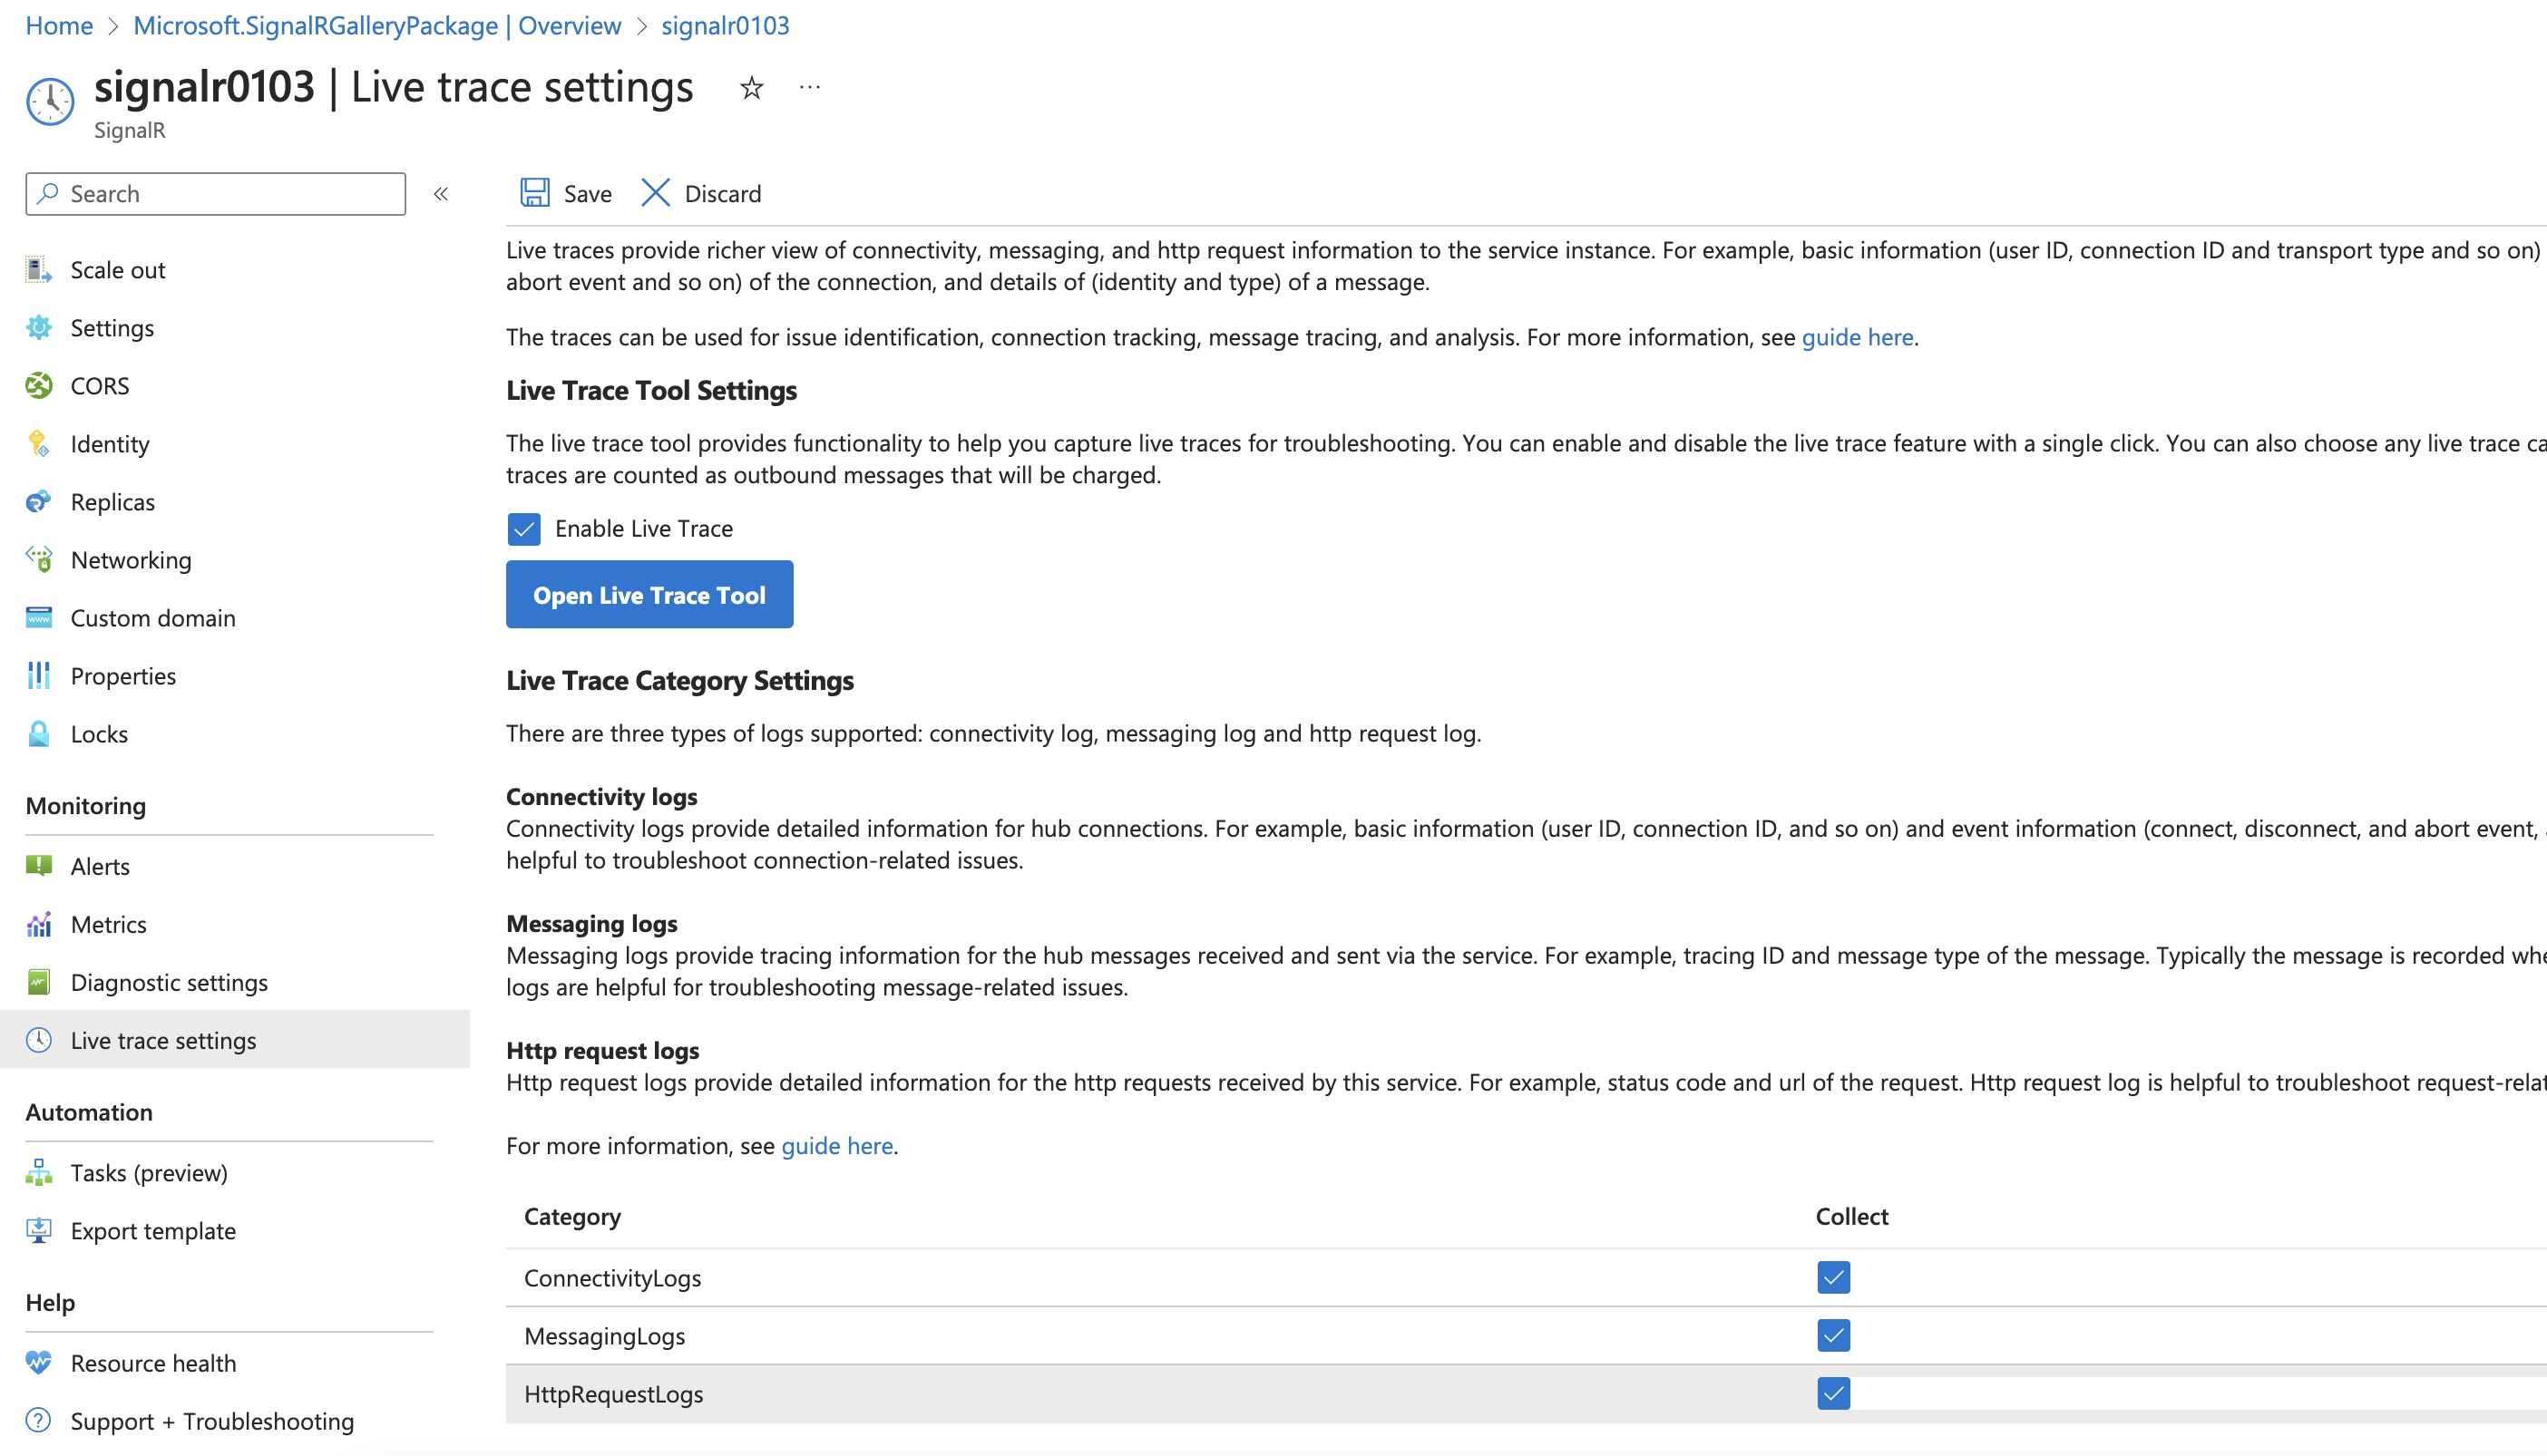The image size is (2547, 1456).
Task: Click the Locks padlock icon
Action: click(x=38, y=734)
